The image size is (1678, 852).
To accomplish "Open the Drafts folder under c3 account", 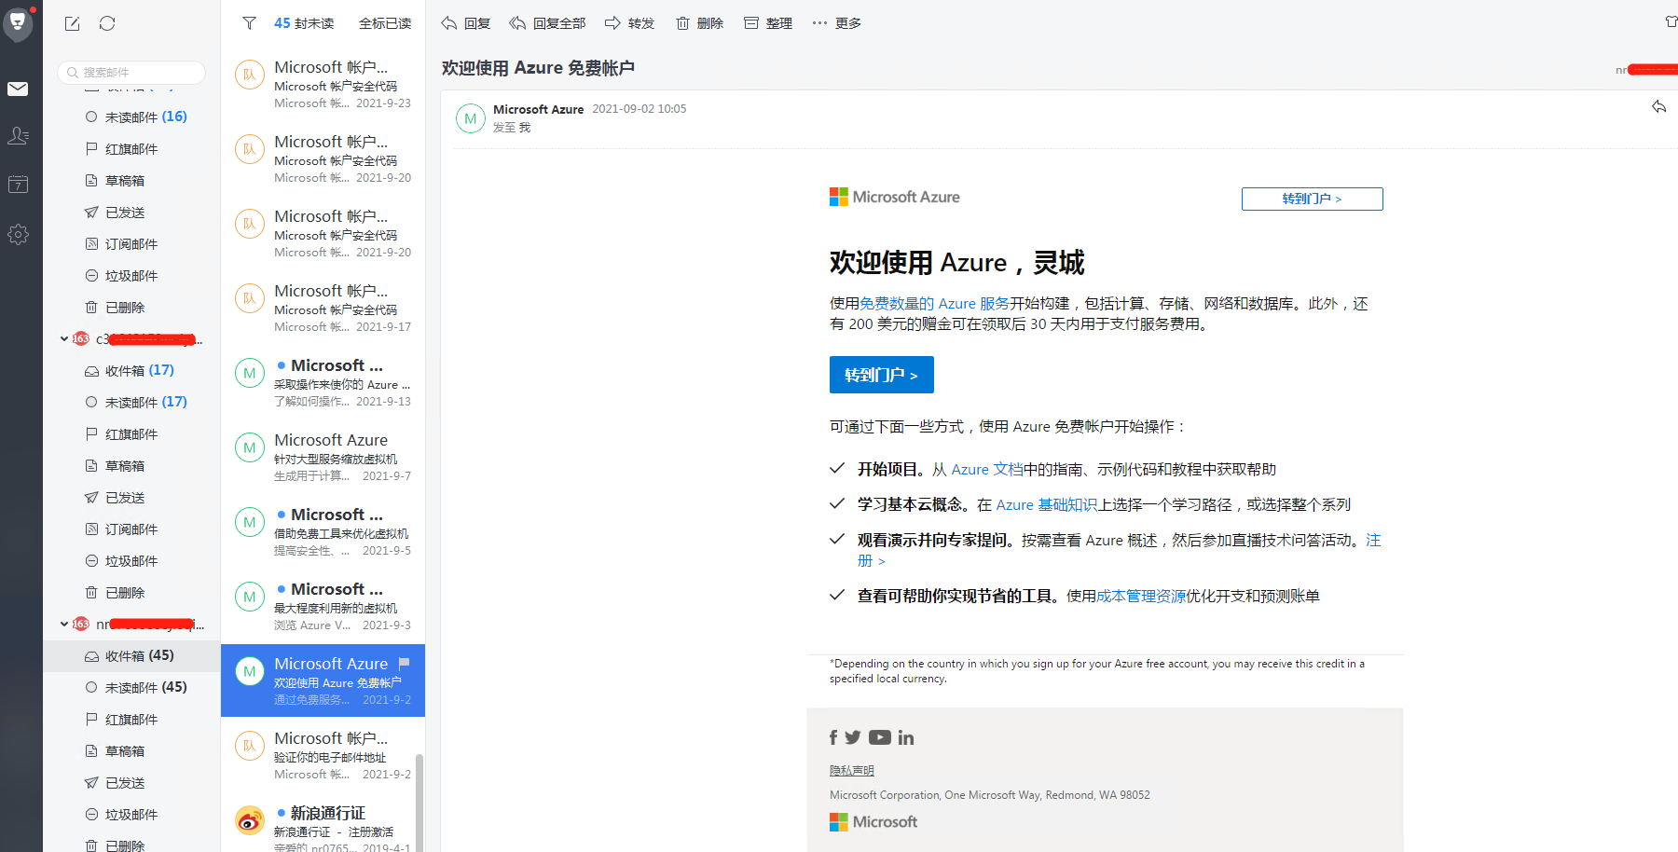I will (x=131, y=466).
